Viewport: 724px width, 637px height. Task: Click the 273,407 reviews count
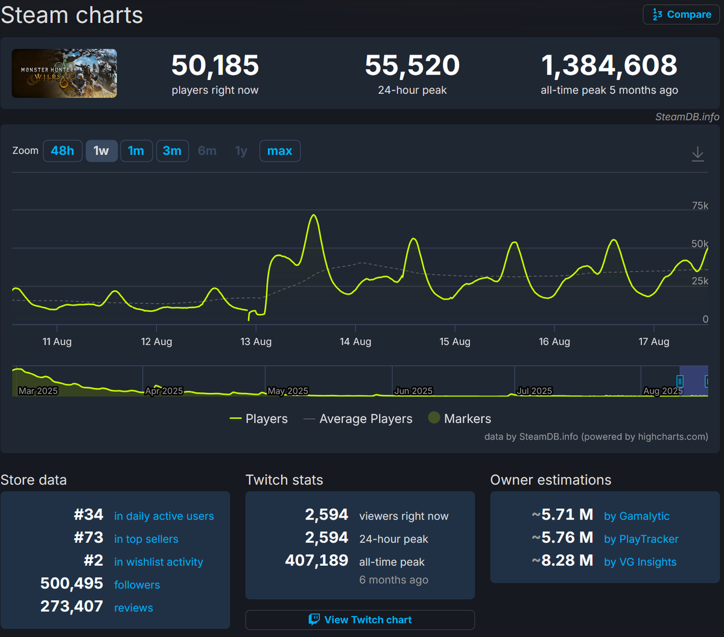pyautogui.click(x=72, y=607)
